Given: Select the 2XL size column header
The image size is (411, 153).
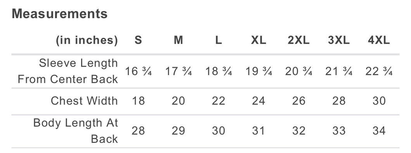Looking at the screenshot, I should click(299, 40).
